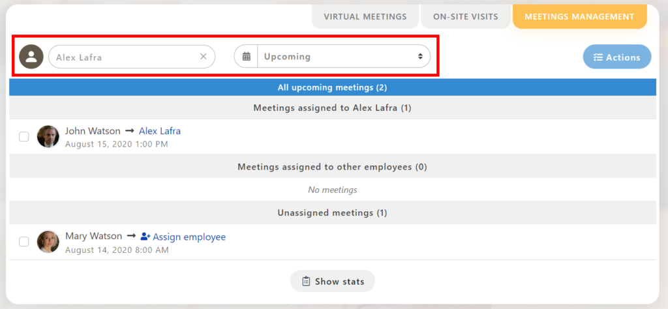Open the Alex Lafra assignee link
The width and height of the screenshot is (668, 309).
[160, 131]
